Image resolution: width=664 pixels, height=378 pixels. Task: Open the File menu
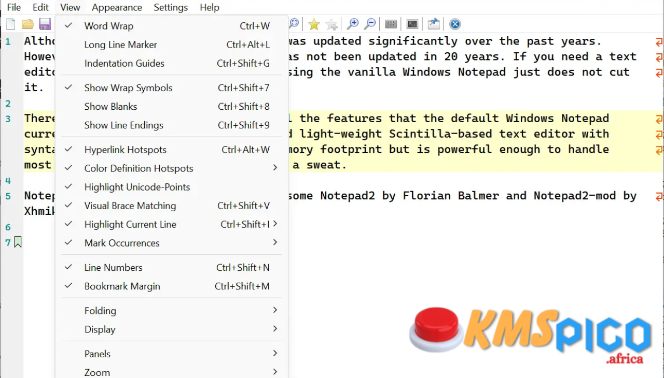[x=14, y=7]
